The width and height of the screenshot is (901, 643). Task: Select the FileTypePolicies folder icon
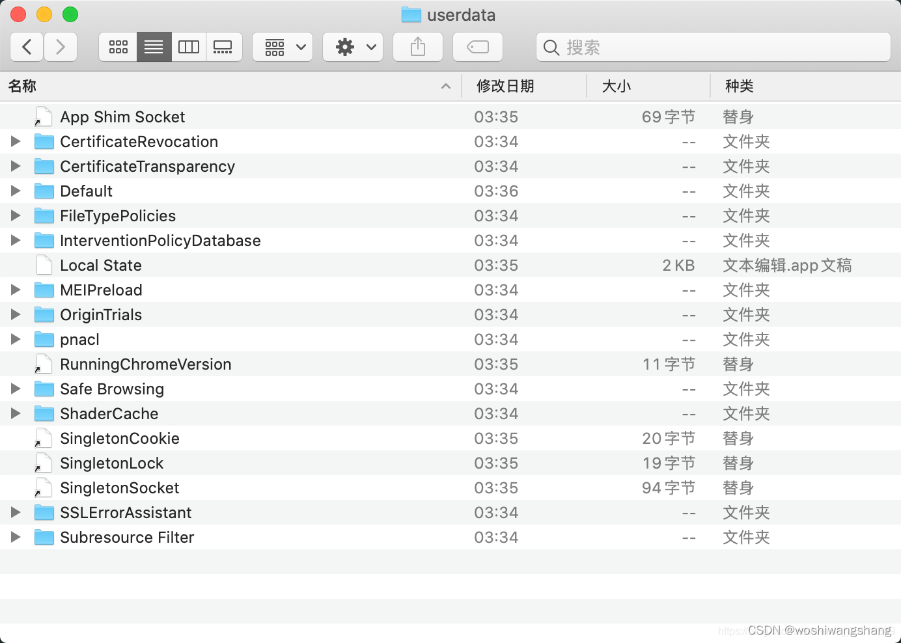click(x=44, y=215)
